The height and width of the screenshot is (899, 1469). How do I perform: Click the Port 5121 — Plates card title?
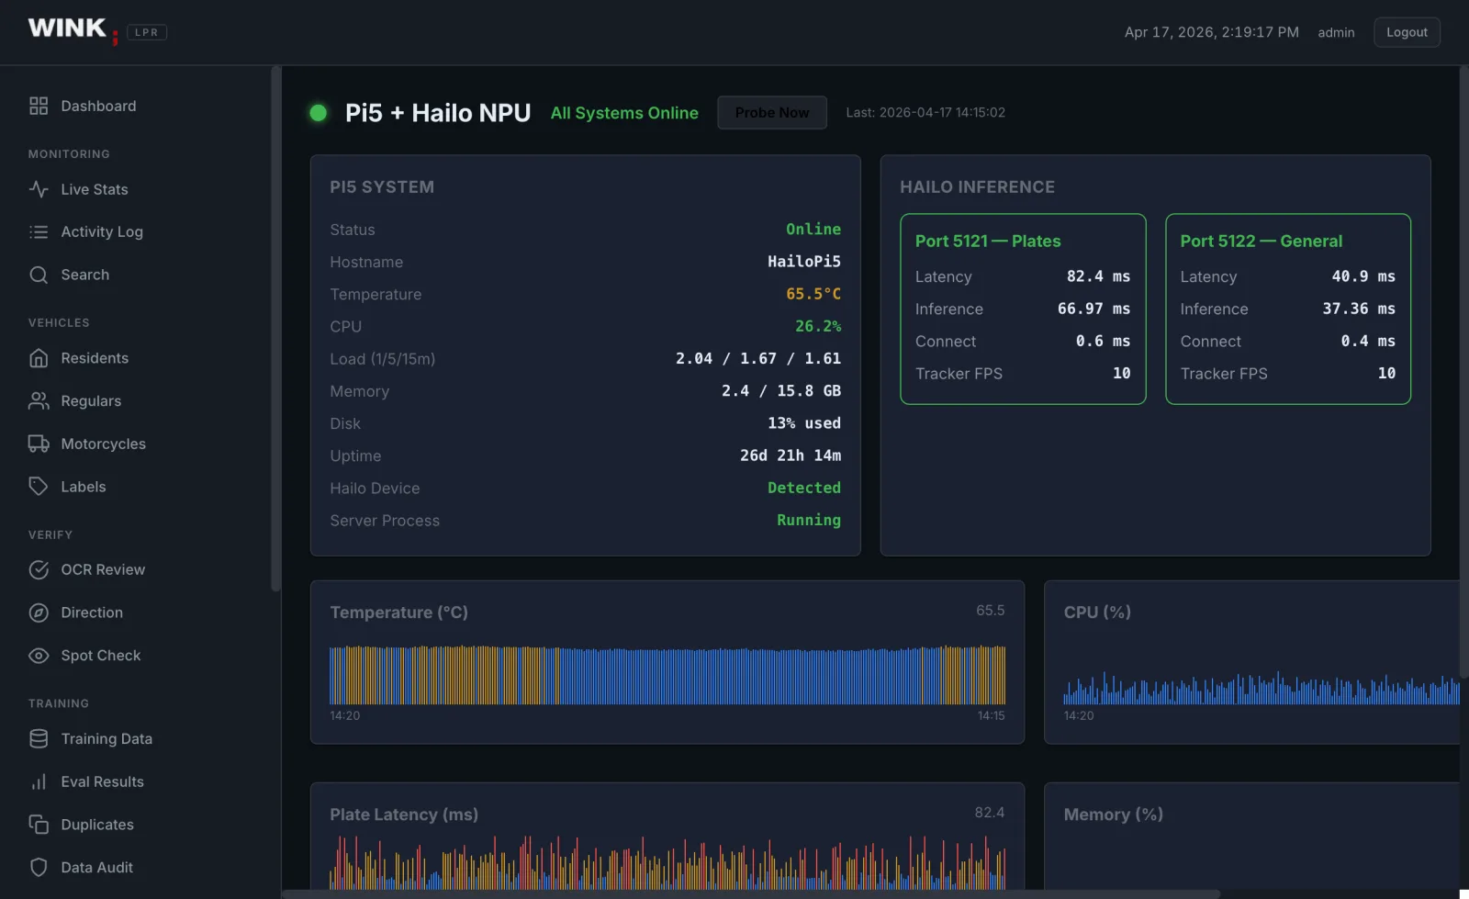(988, 241)
